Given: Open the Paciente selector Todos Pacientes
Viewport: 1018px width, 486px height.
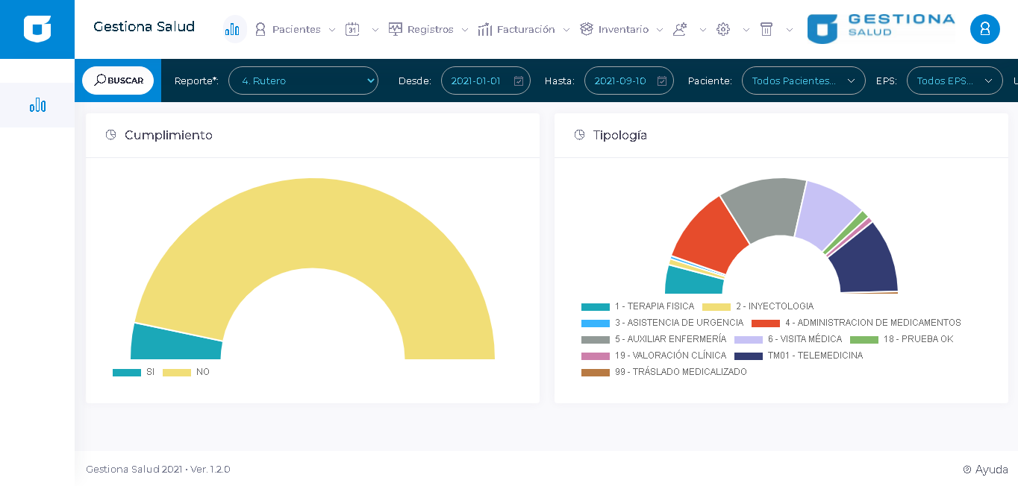Looking at the screenshot, I should 803,81.
